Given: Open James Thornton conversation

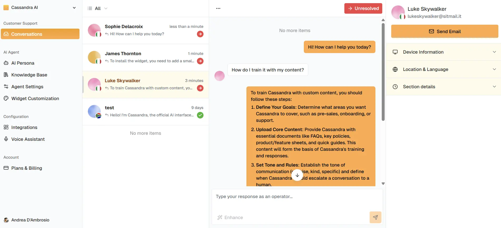Looking at the screenshot, I should pos(146,58).
